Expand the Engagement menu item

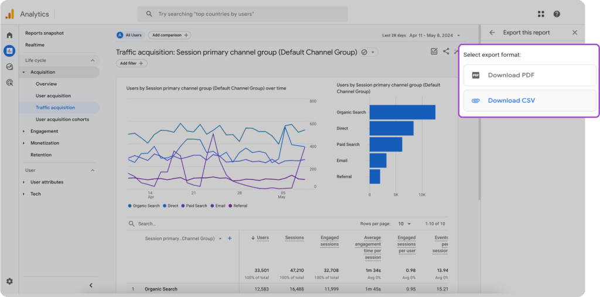tap(23, 131)
